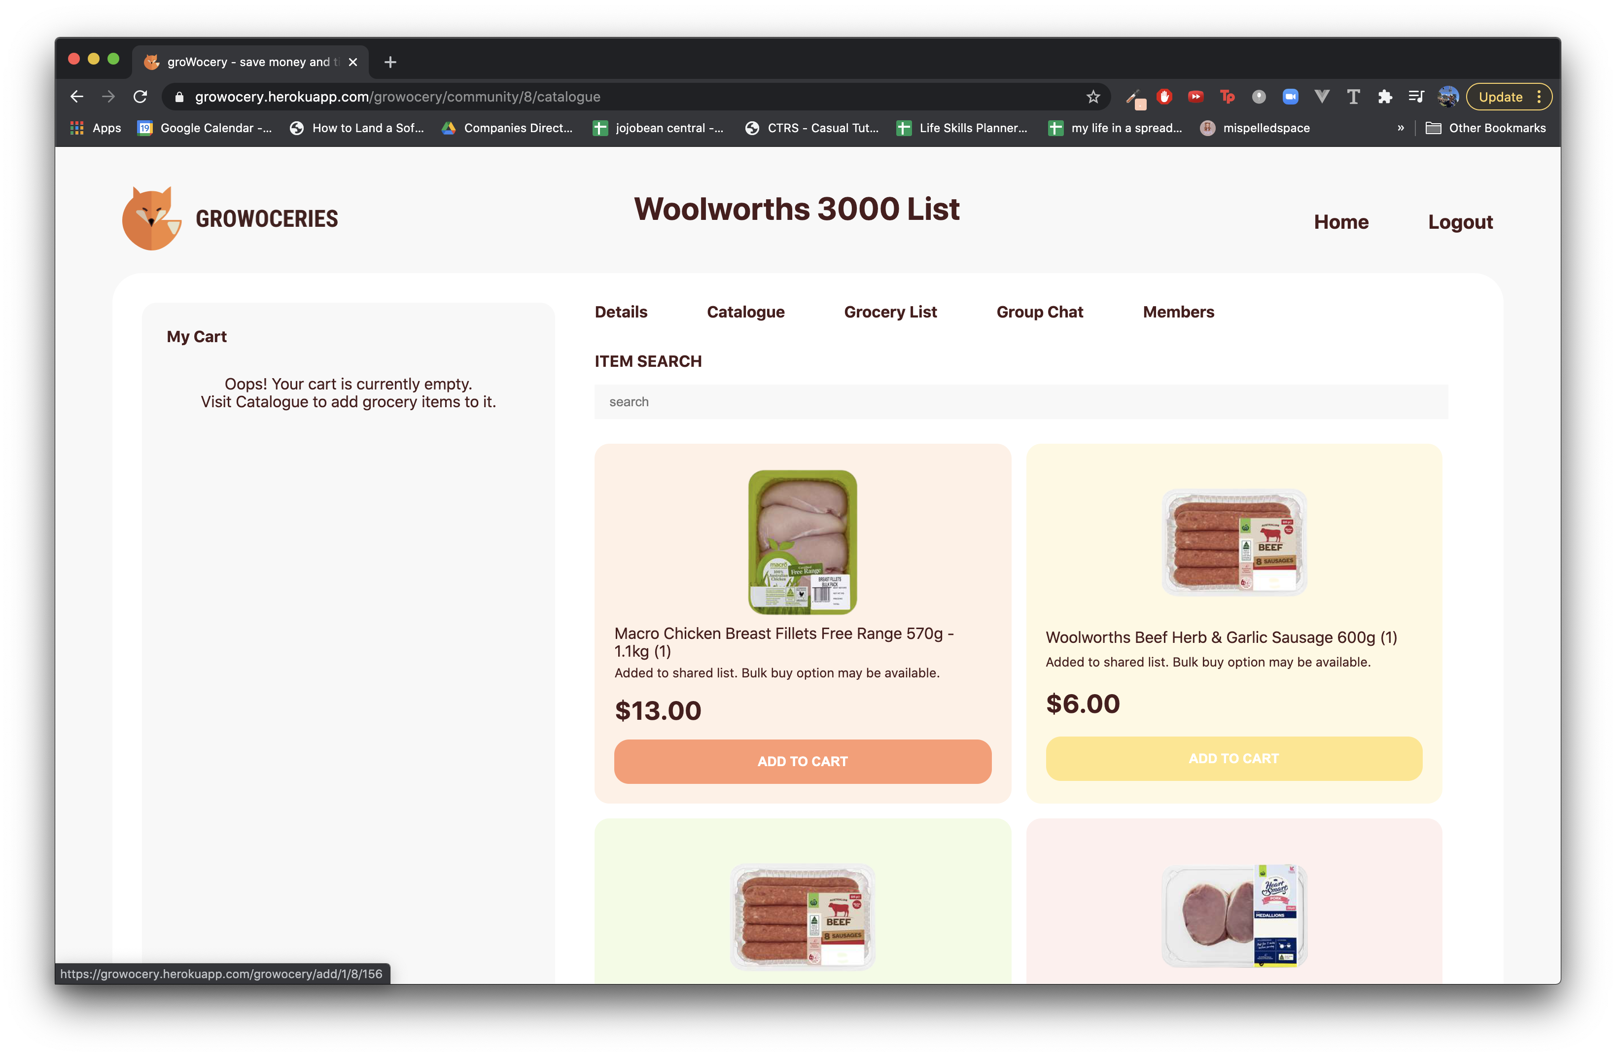The height and width of the screenshot is (1057, 1616).
Task: Open the Chrome extensions puzzle icon
Action: point(1384,97)
